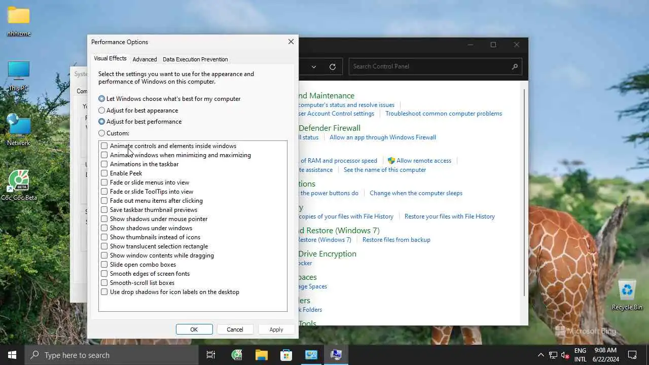Open the network status tray icon

[553, 355]
